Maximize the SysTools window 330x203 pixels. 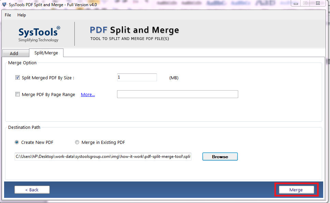[305, 3]
